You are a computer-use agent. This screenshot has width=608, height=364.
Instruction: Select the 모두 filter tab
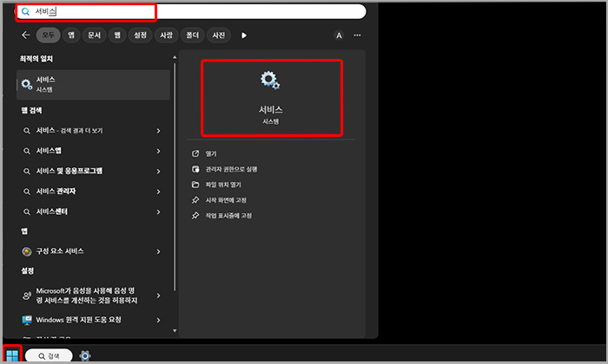[x=48, y=36]
